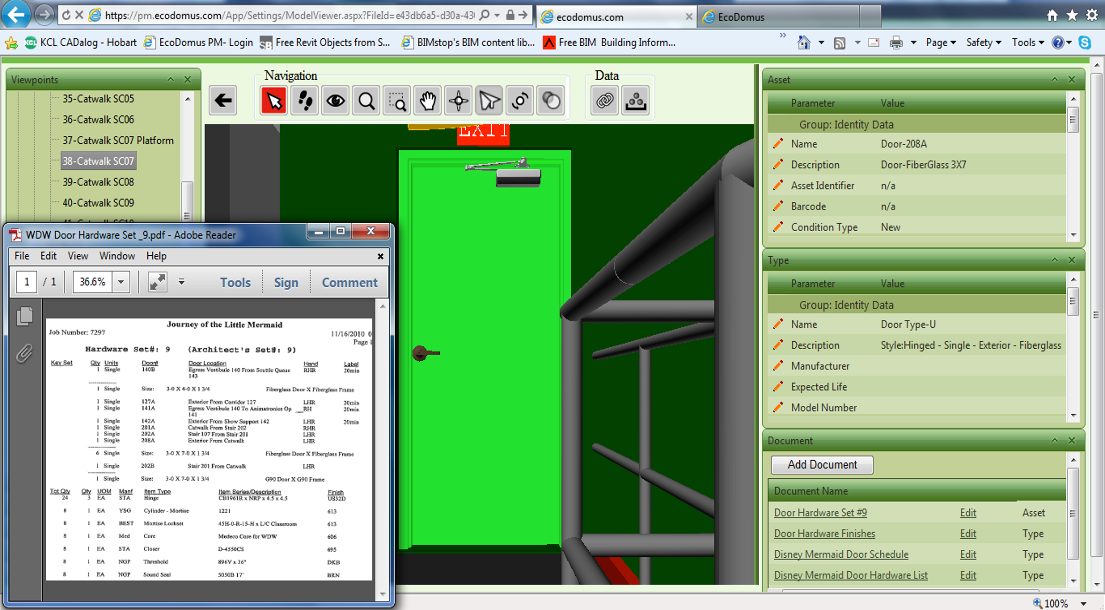Image resolution: width=1105 pixels, height=610 pixels.
Task: Click the Document list scrollbar thumb
Action: coord(1073,513)
